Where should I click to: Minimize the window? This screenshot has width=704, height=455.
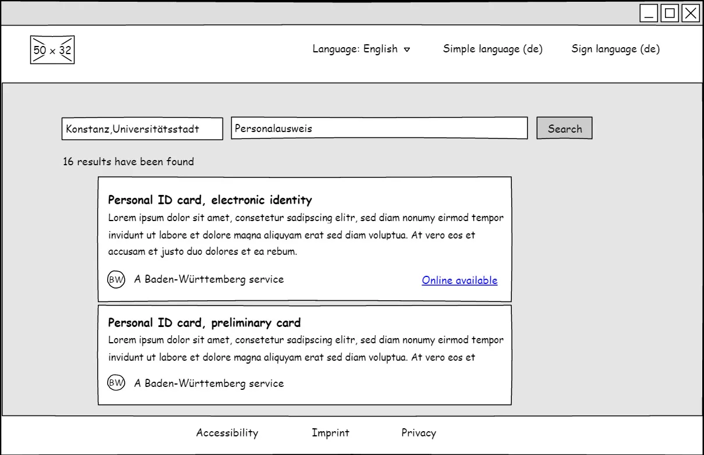click(649, 13)
